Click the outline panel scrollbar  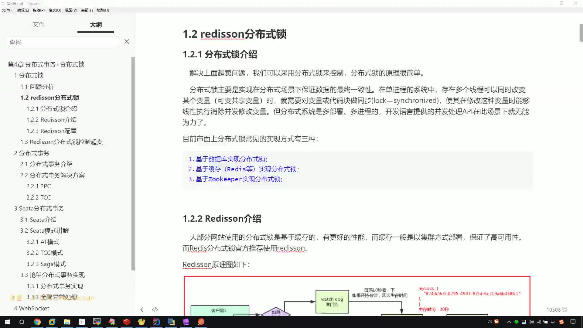[x=133, y=163]
